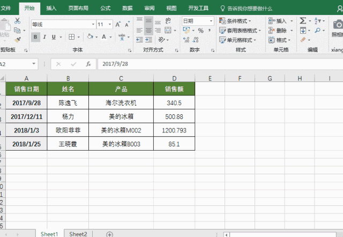Toggle Italic formatting

click(x=44, y=37)
